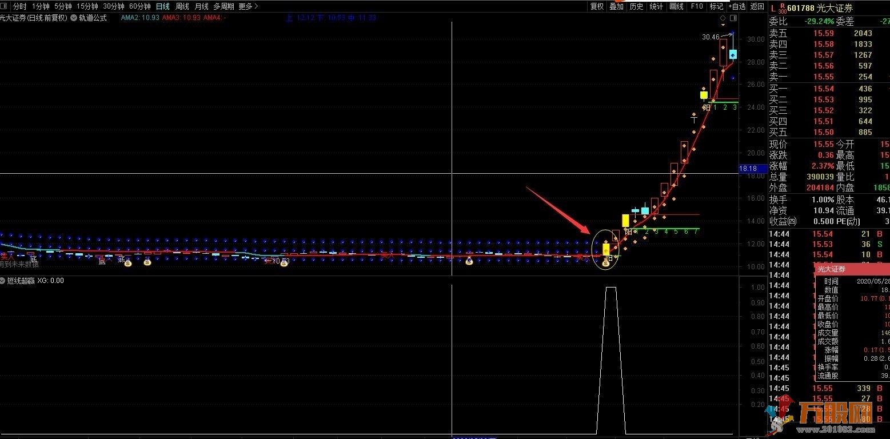The height and width of the screenshot is (439, 890).
Task: Click the small orange down-triangle under diamond
Action: [724, 26]
